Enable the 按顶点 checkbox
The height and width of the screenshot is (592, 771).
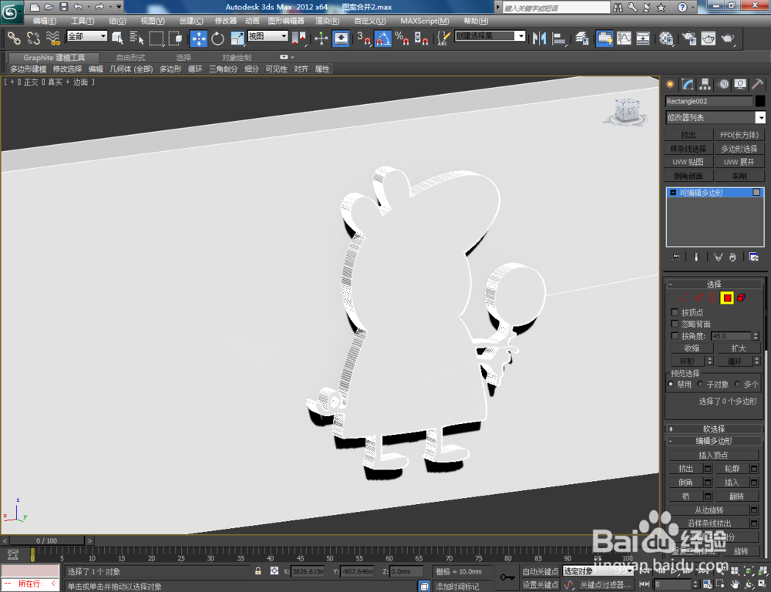pos(675,312)
